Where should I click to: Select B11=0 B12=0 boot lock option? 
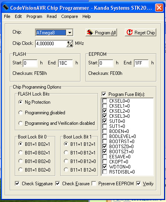click(x=66, y=161)
